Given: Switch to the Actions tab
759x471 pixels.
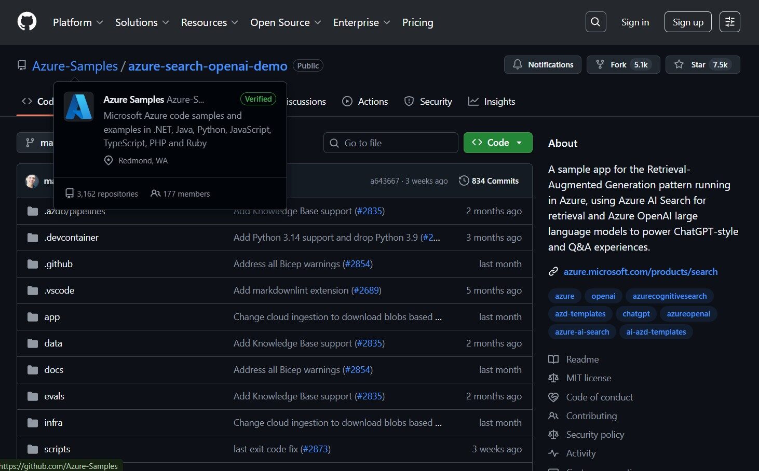Looking at the screenshot, I should 365,102.
